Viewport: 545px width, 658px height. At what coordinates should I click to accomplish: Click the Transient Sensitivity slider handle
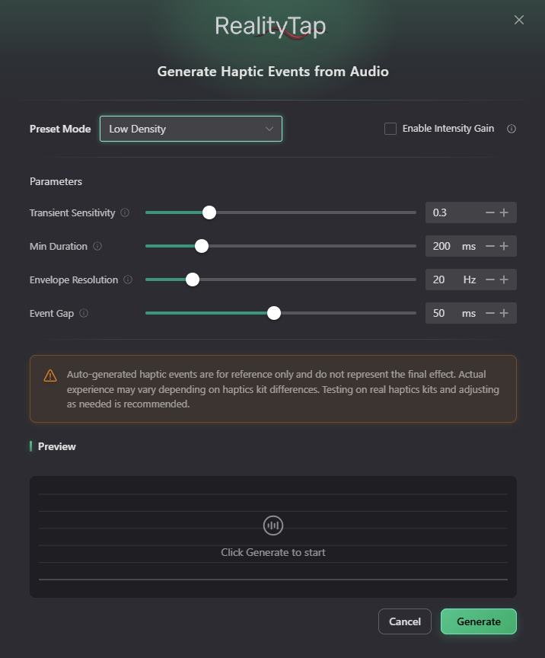tap(209, 212)
